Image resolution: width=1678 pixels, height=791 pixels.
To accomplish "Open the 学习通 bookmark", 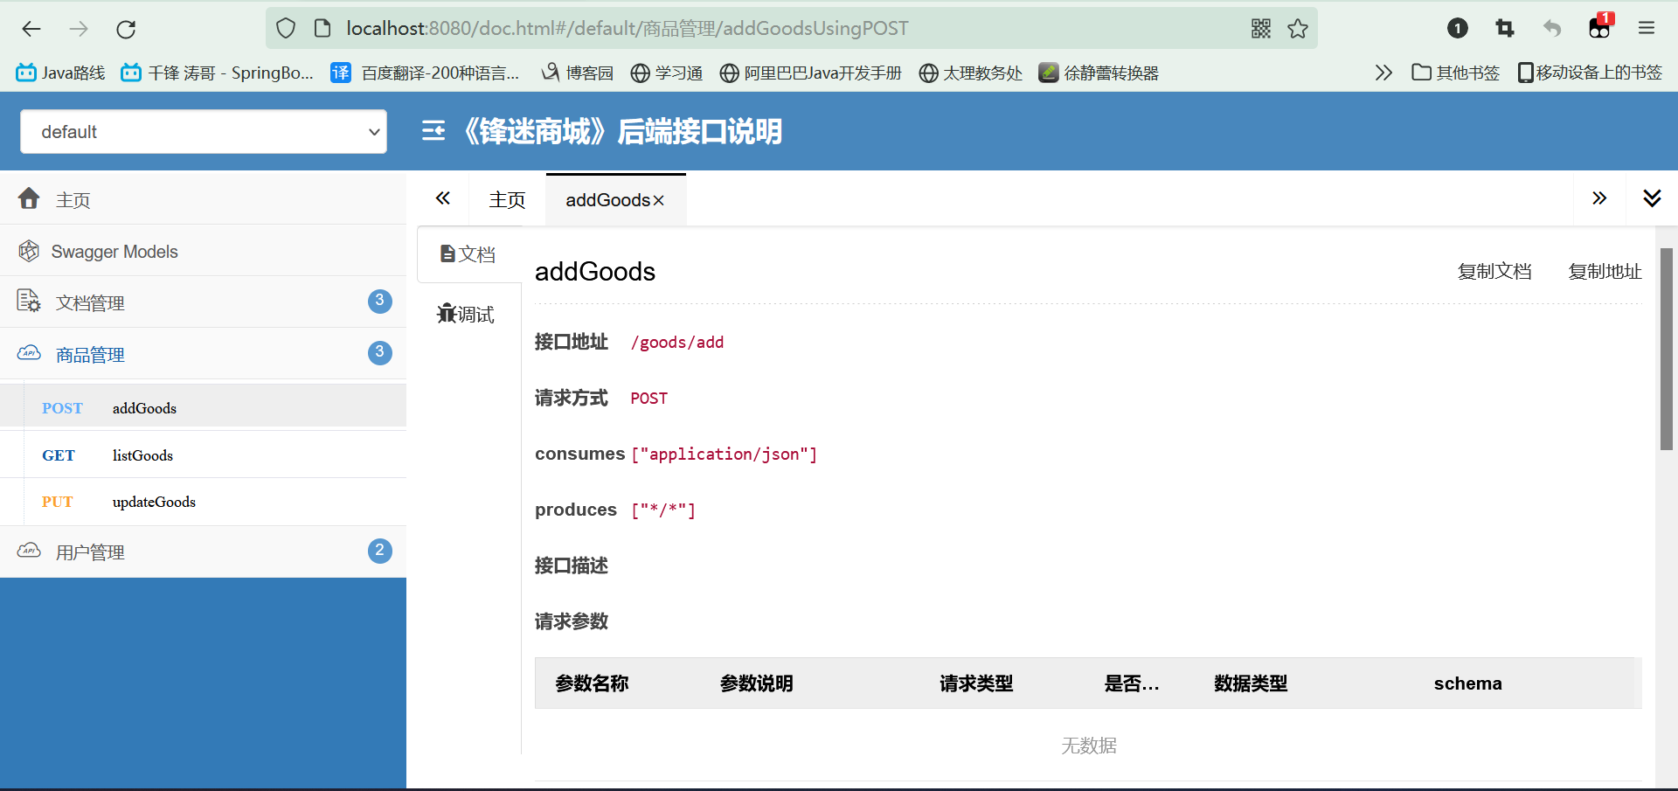I will 667,73.
